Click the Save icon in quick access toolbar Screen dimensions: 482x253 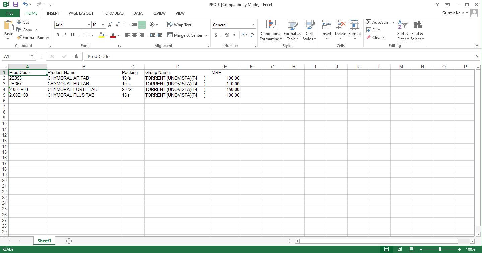(15, 4)
